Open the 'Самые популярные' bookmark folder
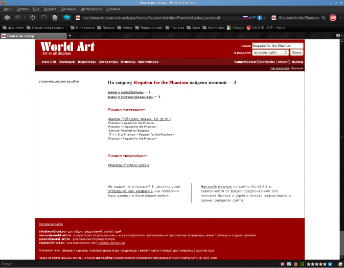 tap(45, 28)
